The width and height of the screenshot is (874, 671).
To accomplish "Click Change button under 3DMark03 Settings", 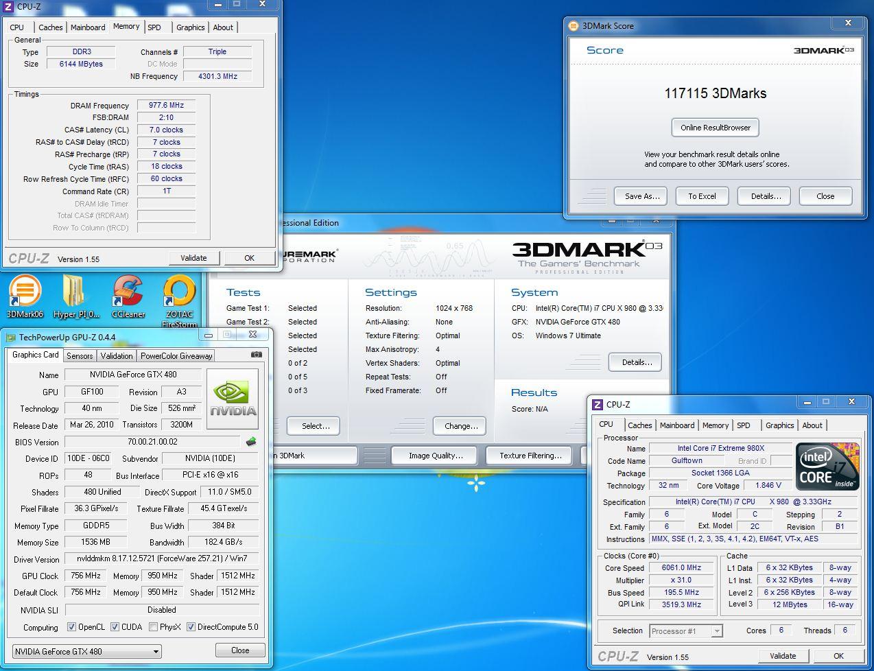I will [460, 426].
